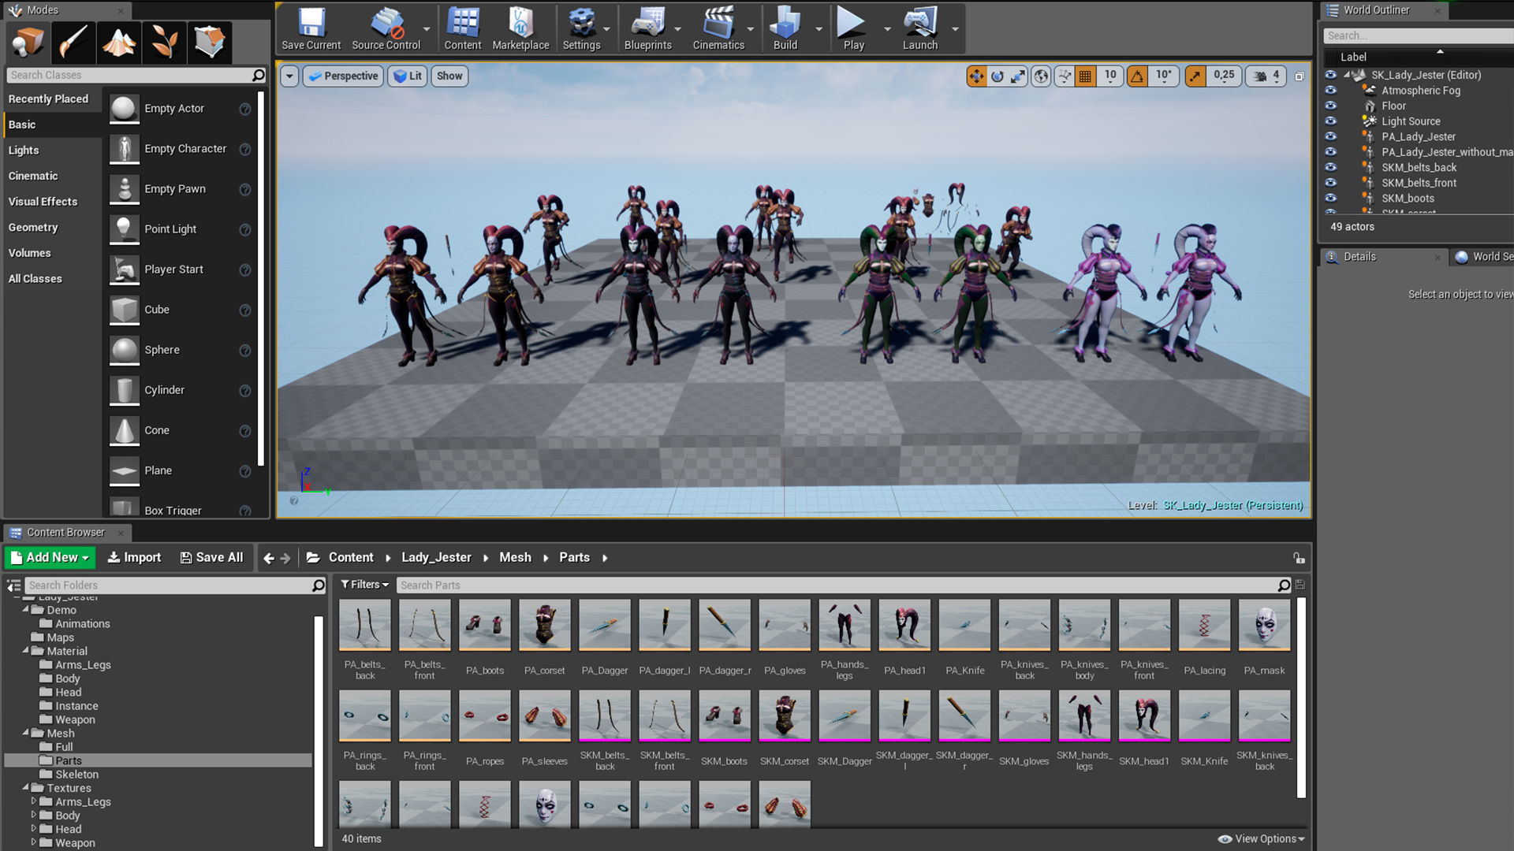1514x851 pixels.
Task: Open the Filters dropdown in Content Browser
Action: click(364, 585)
